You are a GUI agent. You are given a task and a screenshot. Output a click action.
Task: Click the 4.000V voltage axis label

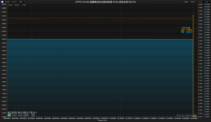coord(4,39)
